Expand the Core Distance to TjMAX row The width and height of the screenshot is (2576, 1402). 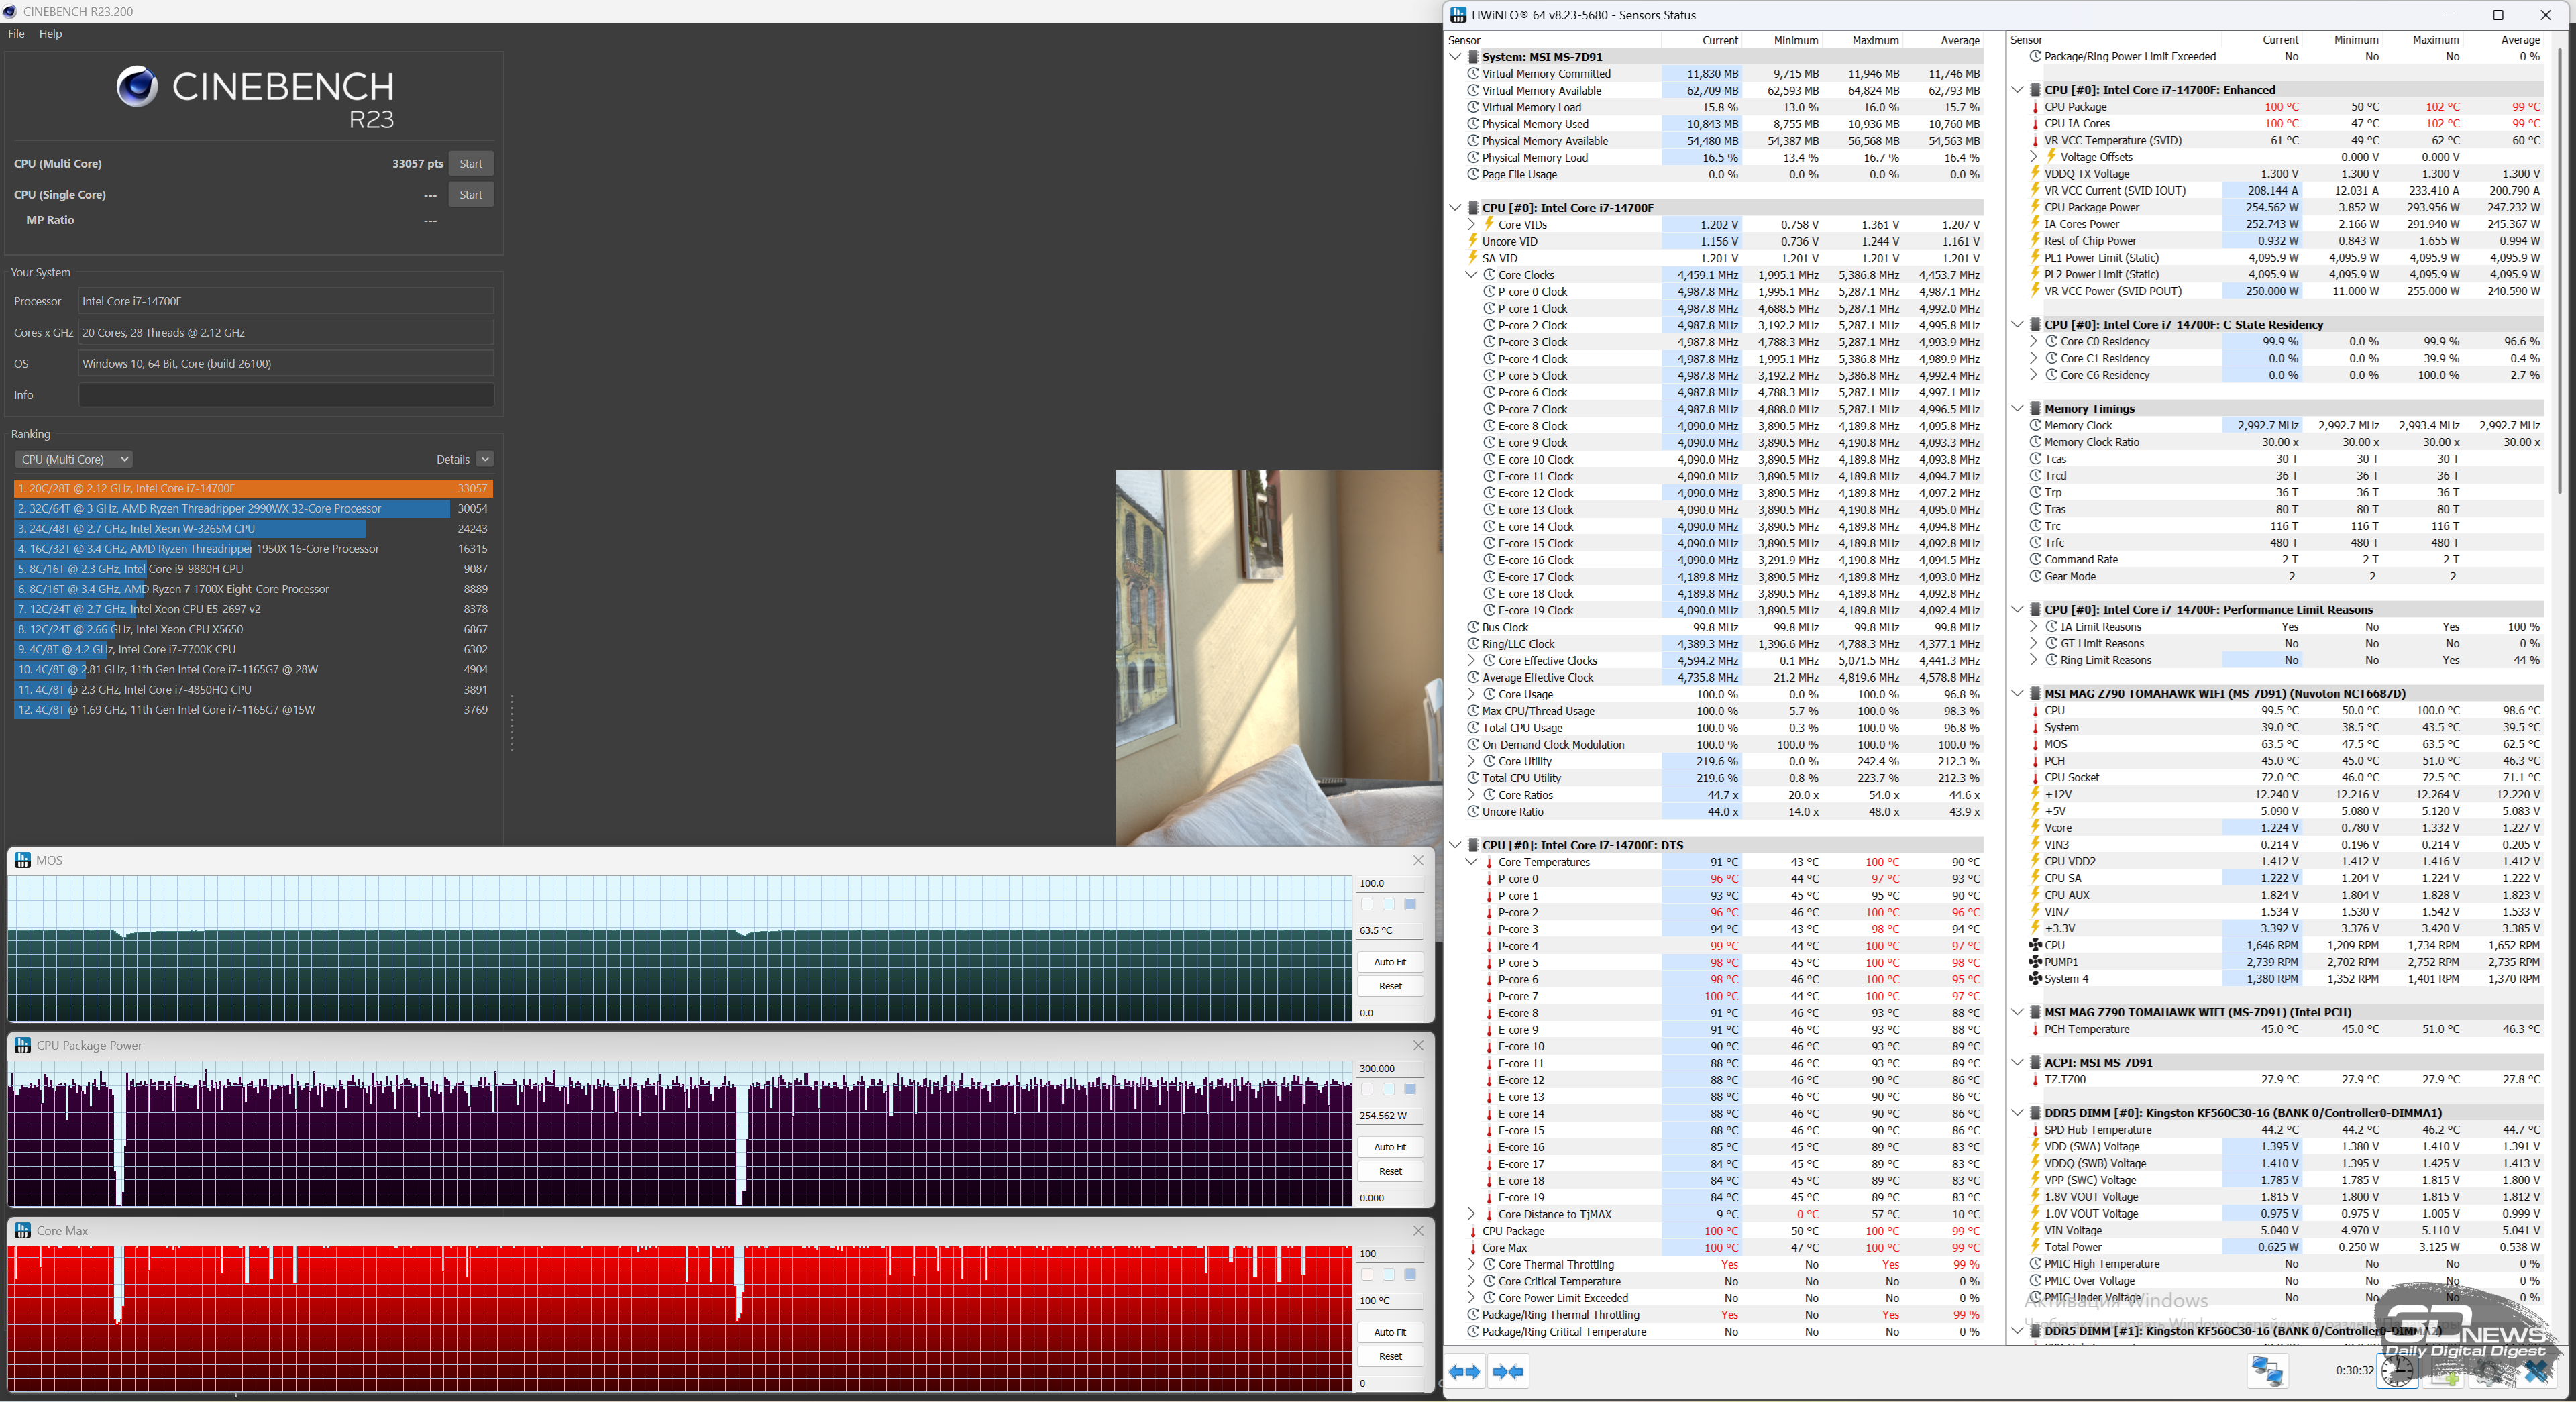1471,1214
